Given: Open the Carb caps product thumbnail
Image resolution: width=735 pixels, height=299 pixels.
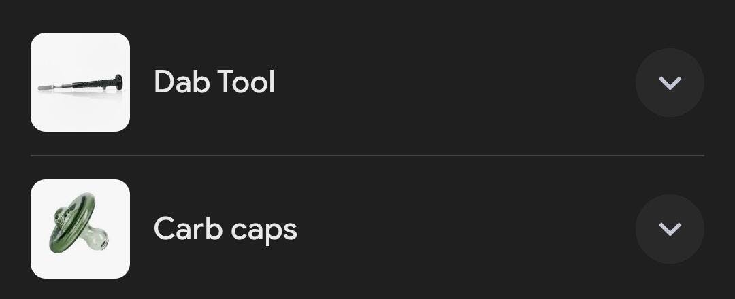Looking at the screenshot, I should [80, 229].
